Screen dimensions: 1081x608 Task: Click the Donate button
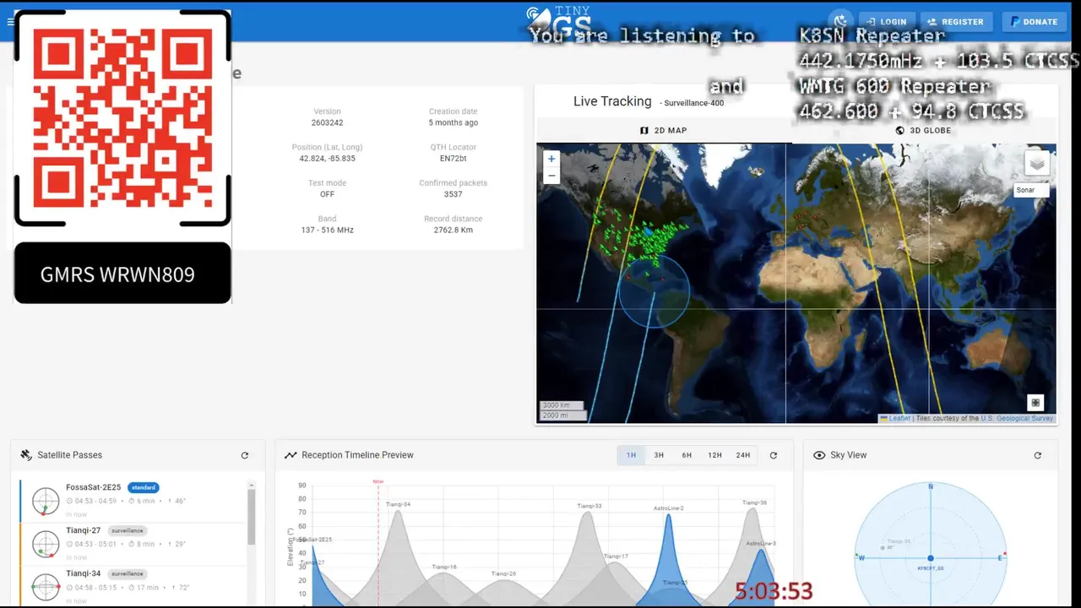pos(1034,22)
